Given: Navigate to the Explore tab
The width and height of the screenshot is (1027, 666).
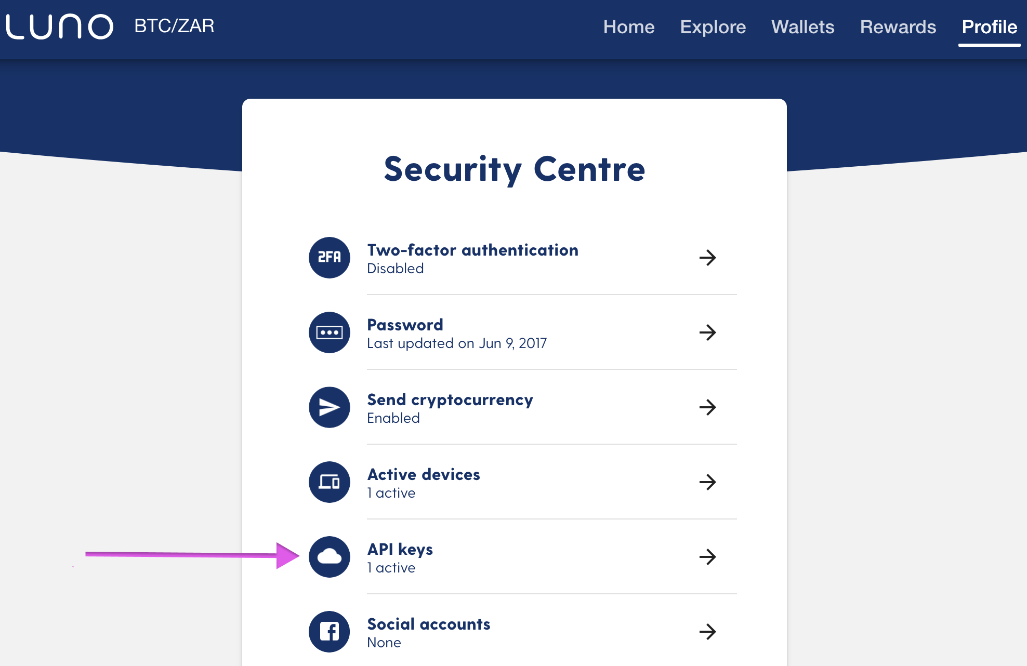Looking at the screenshot, I should coord(712,26).
